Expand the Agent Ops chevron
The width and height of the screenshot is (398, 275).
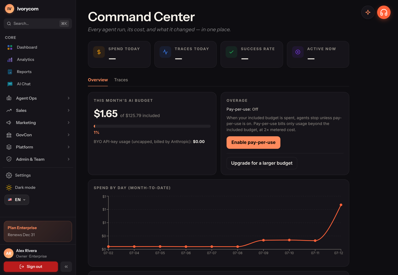pyautogui.click(x=69, y=98)
